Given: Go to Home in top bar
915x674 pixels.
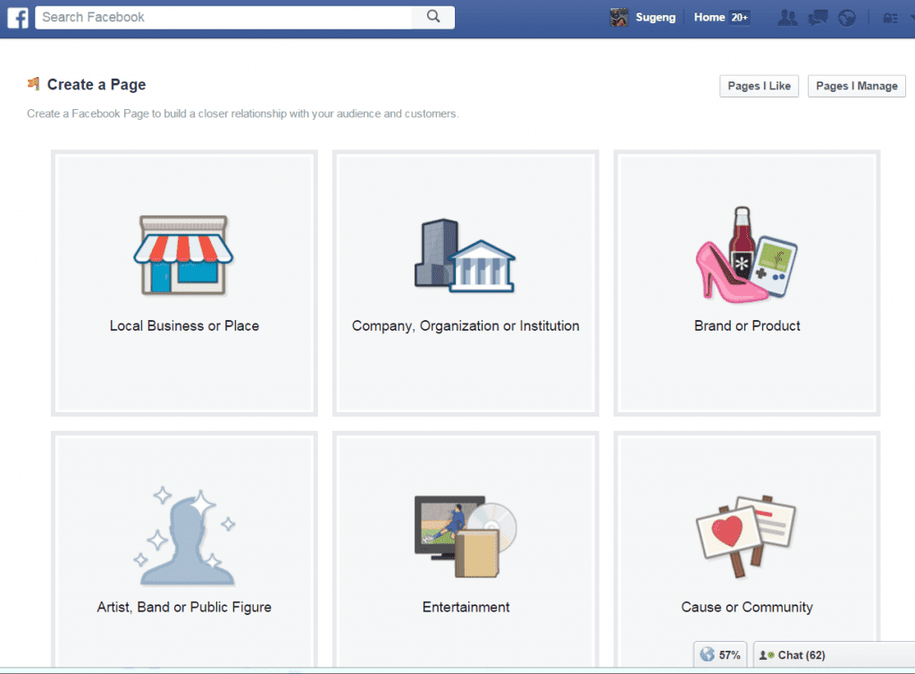Looking at the screenshot, I should tap(709, 18).
